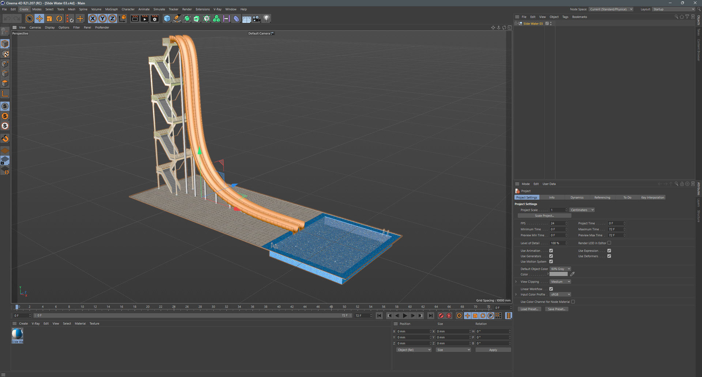Toggle Z-axis lock
The height and width of the screenshot is (377, 702).
(113, 19)
